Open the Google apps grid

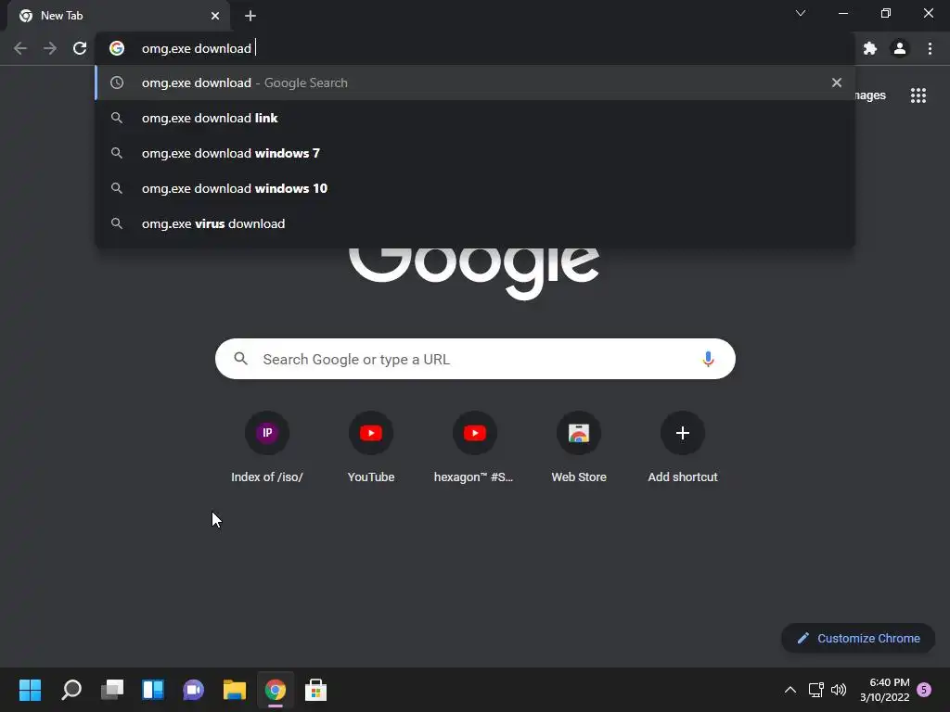(918, 95)
